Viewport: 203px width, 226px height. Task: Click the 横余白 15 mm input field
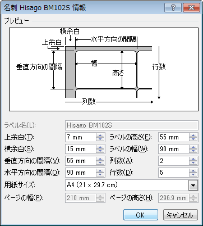click(x=81, y=149)
